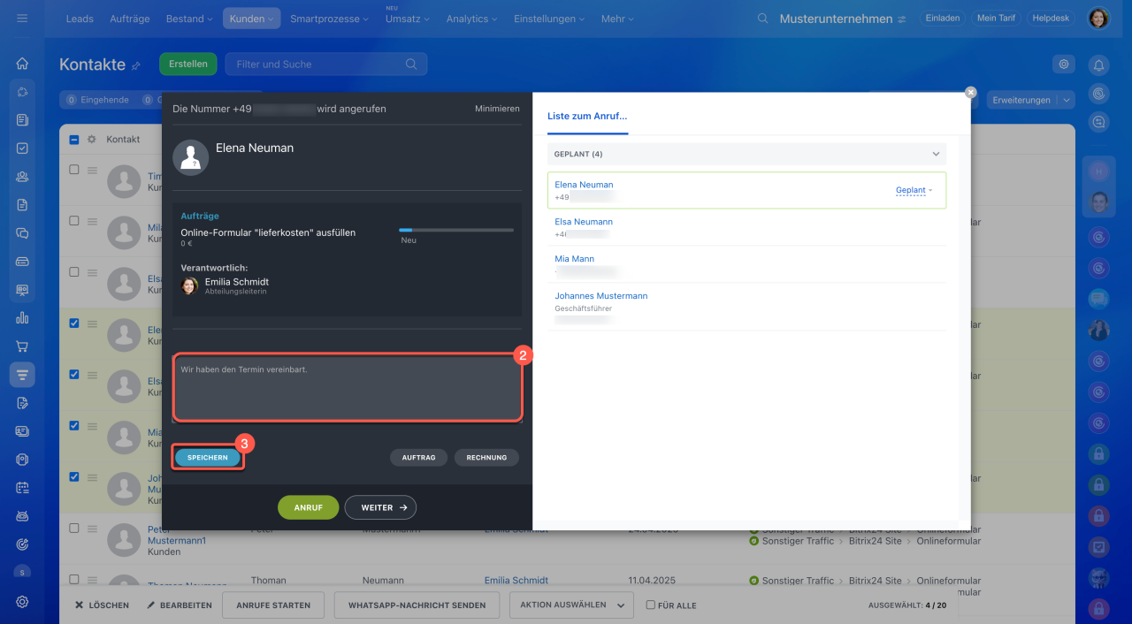
Task: Open the list settings gear near the bell
Action: coord(1064,64)
